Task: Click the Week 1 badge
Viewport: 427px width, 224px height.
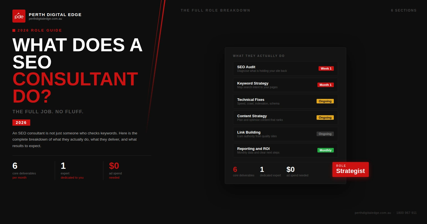Action: [x=326, y=68]
